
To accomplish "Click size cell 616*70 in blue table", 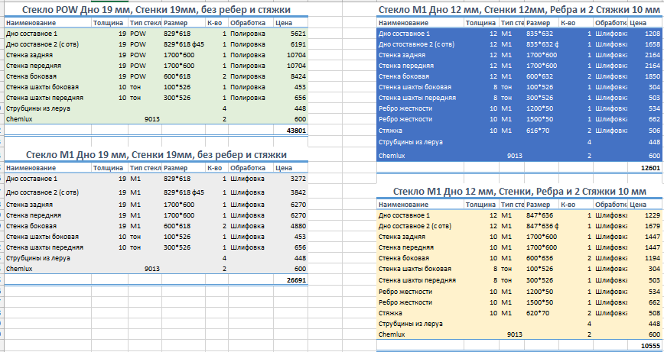I will 538,131.
